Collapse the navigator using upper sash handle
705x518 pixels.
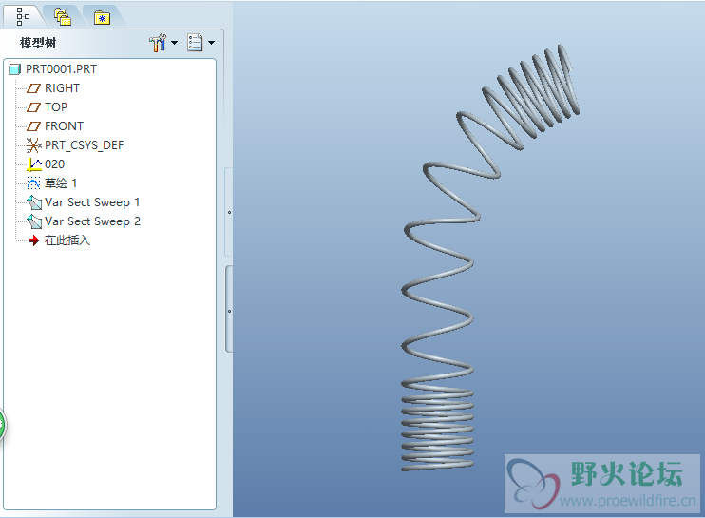[229, 212]
